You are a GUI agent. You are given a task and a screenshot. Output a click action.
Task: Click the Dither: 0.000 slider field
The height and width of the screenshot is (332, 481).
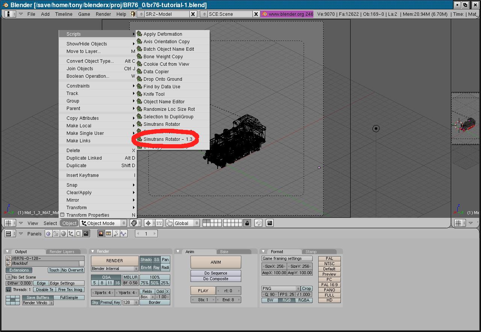click(19, 283)
